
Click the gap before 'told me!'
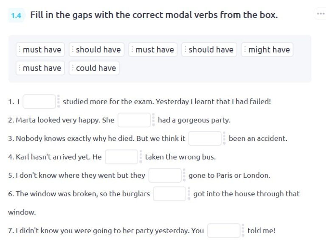point(224,231)
